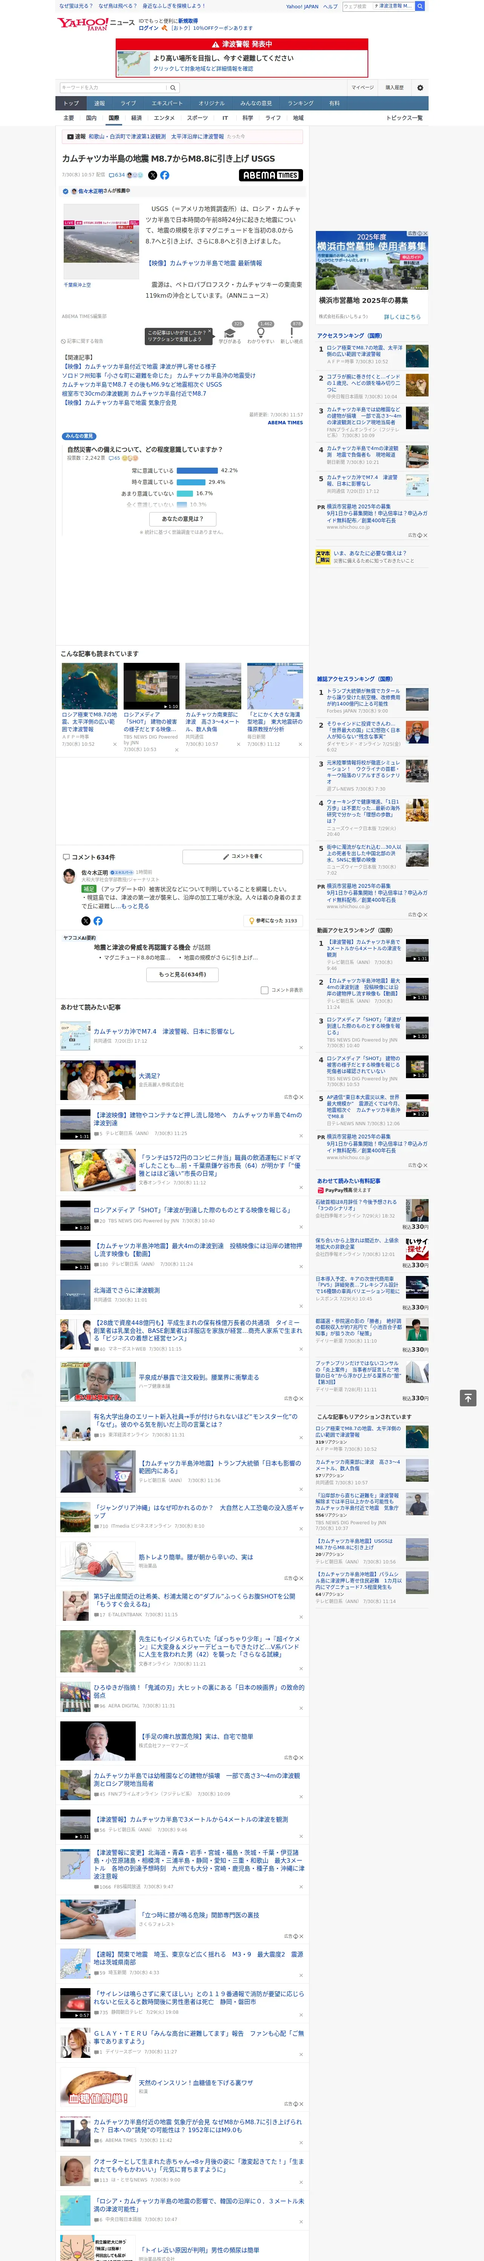The height and width of the screenshot is (2261, 484).
Task: Open the settings gear icon
Action: pos(420,88)
